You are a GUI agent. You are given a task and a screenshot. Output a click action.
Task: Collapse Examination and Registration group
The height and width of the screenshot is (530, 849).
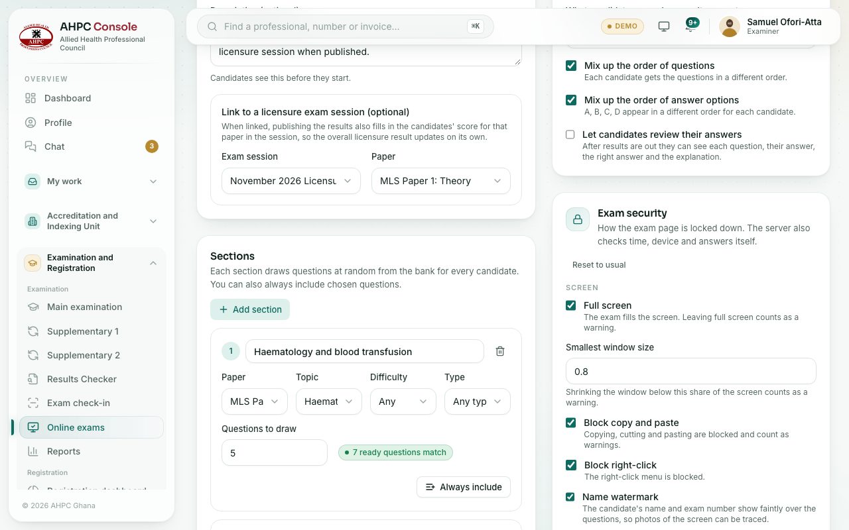(92, 263)
